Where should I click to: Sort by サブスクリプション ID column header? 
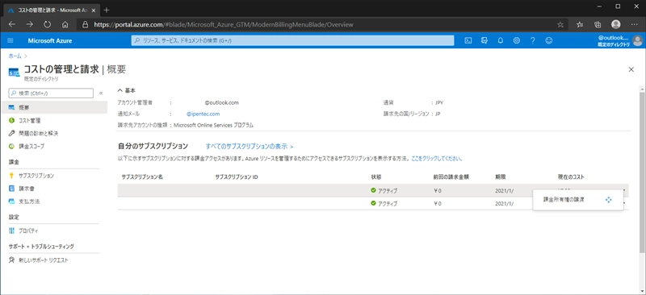click(237, 177)
